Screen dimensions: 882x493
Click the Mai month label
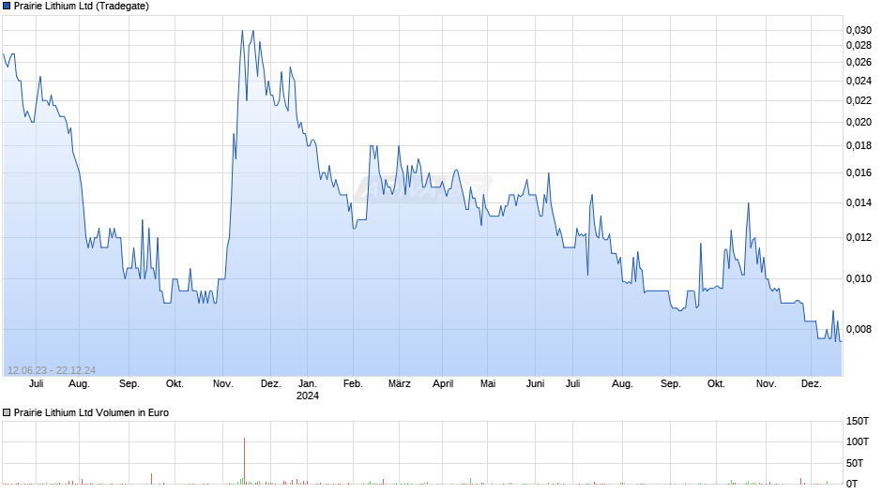click(488, 384)
